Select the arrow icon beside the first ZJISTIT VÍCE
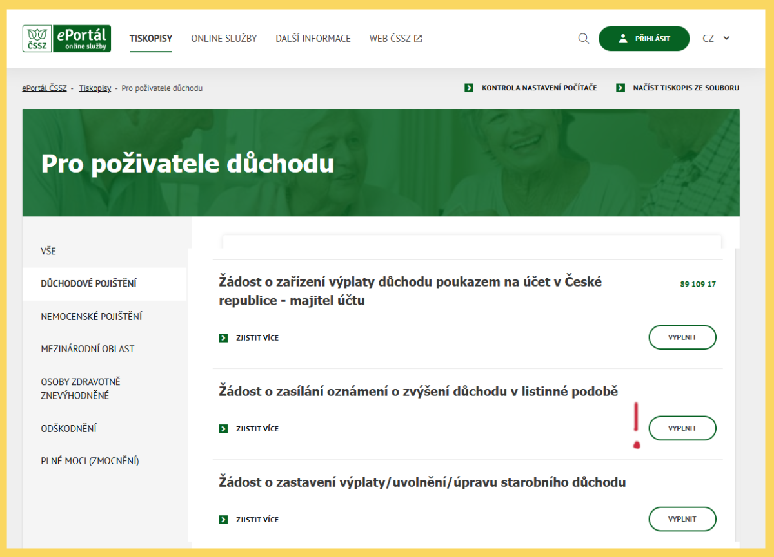Image resolution: width=774 pixels, height=557 pixels. coord(224,337)
